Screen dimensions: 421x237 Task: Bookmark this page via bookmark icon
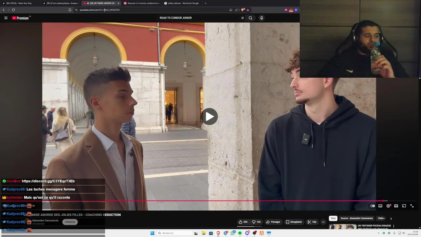(70, 10)
